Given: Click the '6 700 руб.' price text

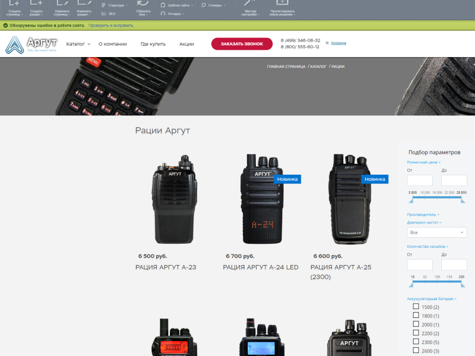Looking at the screenshot, I should click(x=240, y=256).
